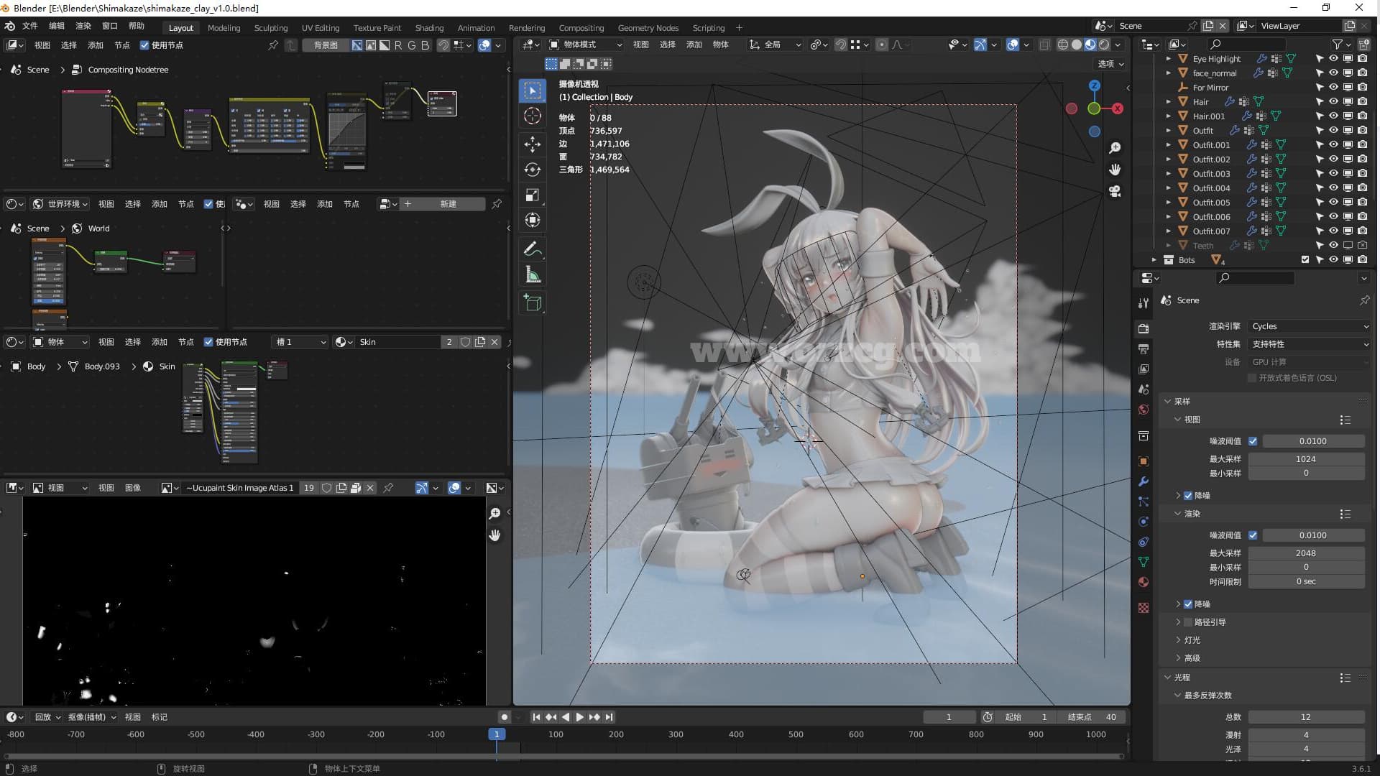Image resolution: width=1380 pixels, height=776 pixels.
Task: Toggle 使用节点 checkbox in compositor header
Action: pos(144,45)
